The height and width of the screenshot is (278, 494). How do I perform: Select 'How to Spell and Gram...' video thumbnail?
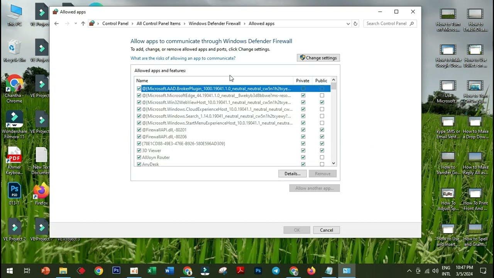[475, 236]
